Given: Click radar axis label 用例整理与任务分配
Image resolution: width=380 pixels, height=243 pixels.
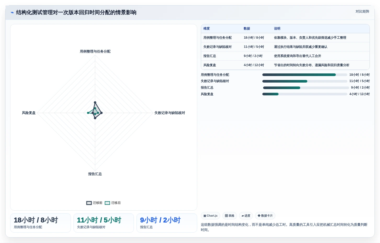Looking at the screenshot, I should [95, 52].
